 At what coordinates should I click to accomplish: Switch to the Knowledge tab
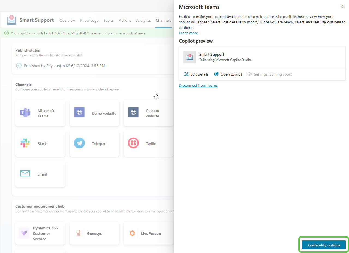pos(89,20)
